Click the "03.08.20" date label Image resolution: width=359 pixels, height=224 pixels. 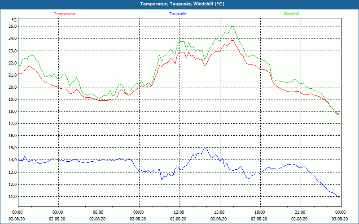point(340,219)
